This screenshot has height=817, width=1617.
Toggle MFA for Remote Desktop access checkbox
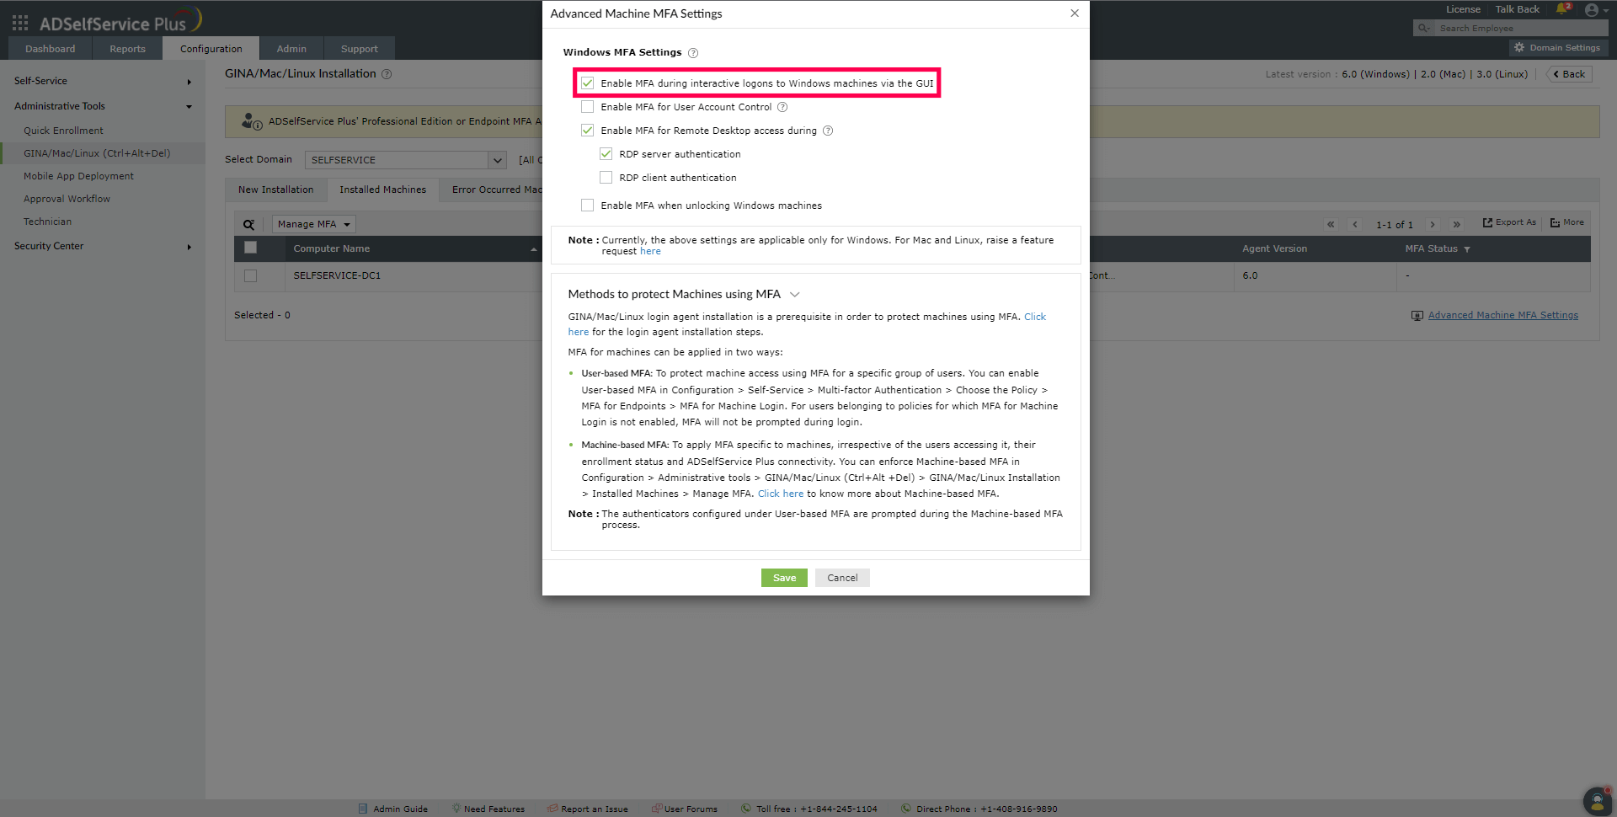[x=588, y=131]
